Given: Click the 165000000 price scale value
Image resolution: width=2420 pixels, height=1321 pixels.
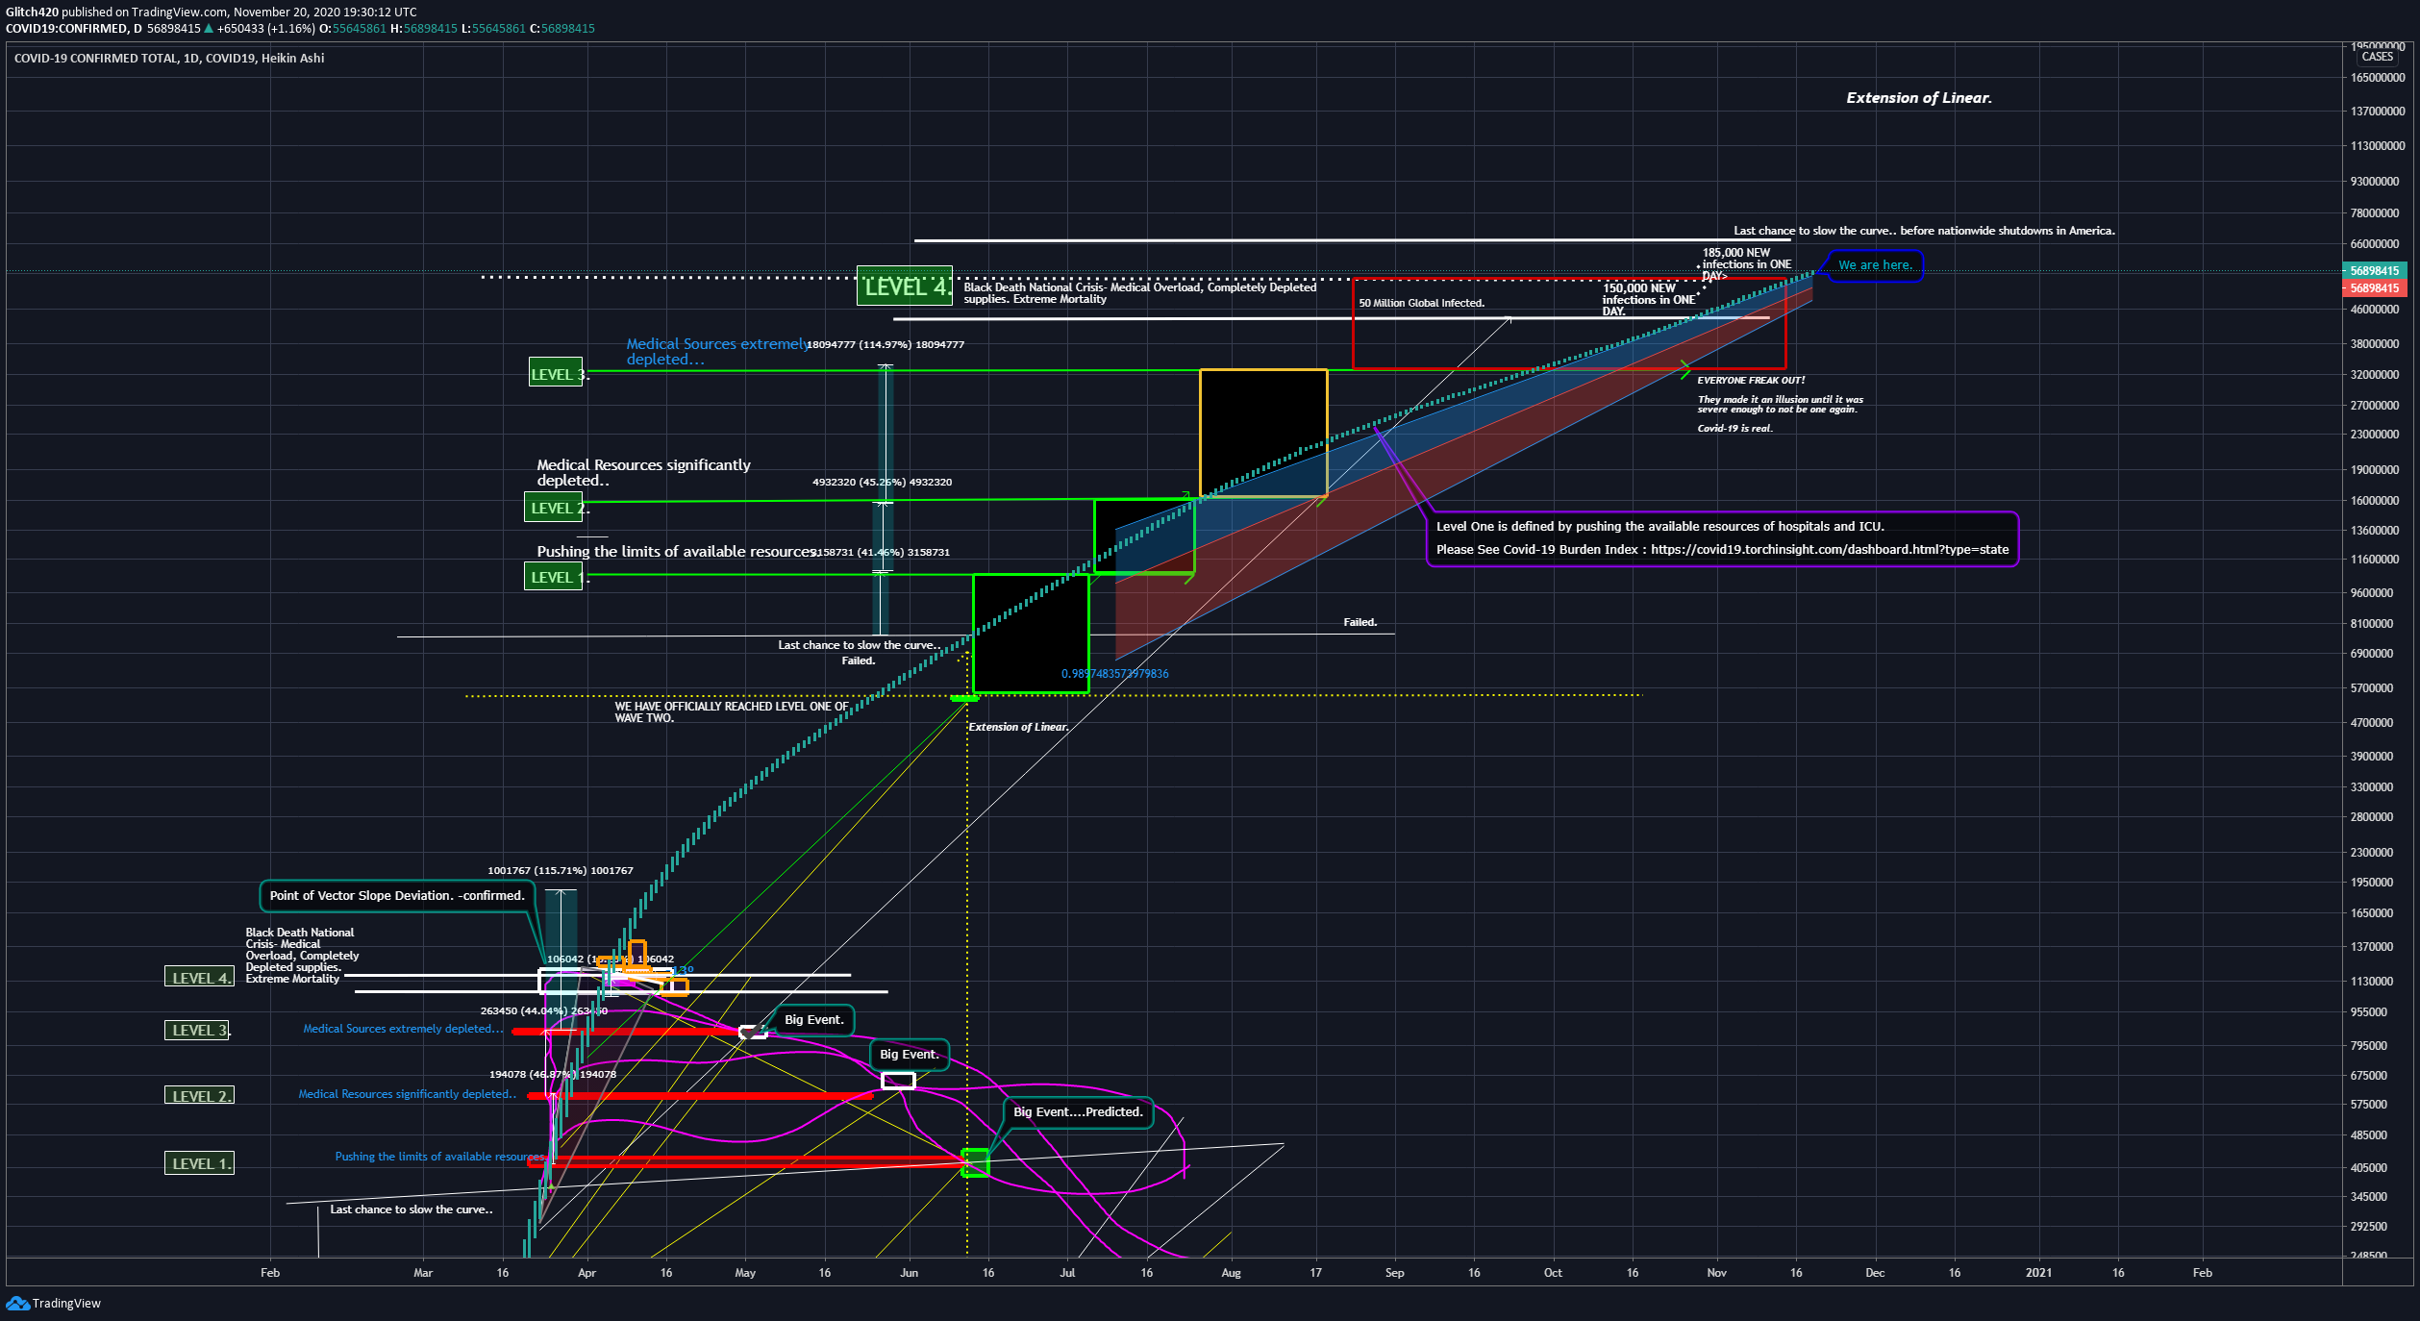Looking at the screenshot, I should [2377, 78].
